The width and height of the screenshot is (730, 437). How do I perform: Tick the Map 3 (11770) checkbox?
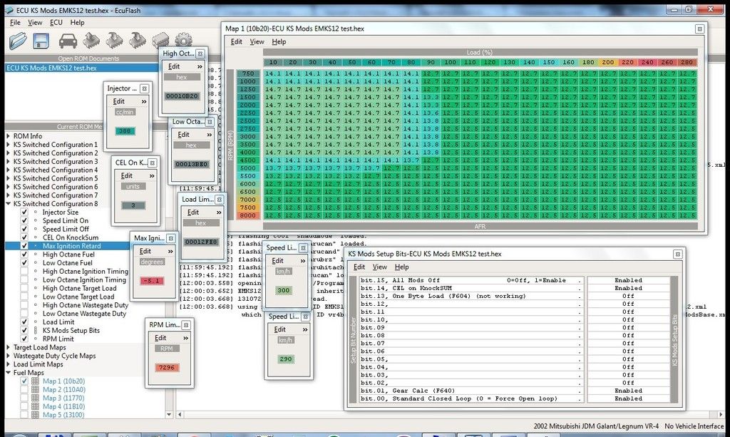point(25,398)
